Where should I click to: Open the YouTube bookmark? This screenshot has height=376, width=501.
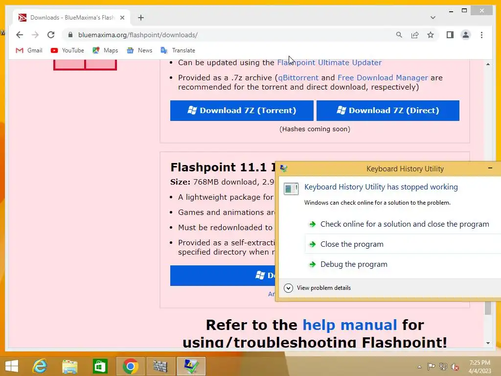(x=67, y=50)
